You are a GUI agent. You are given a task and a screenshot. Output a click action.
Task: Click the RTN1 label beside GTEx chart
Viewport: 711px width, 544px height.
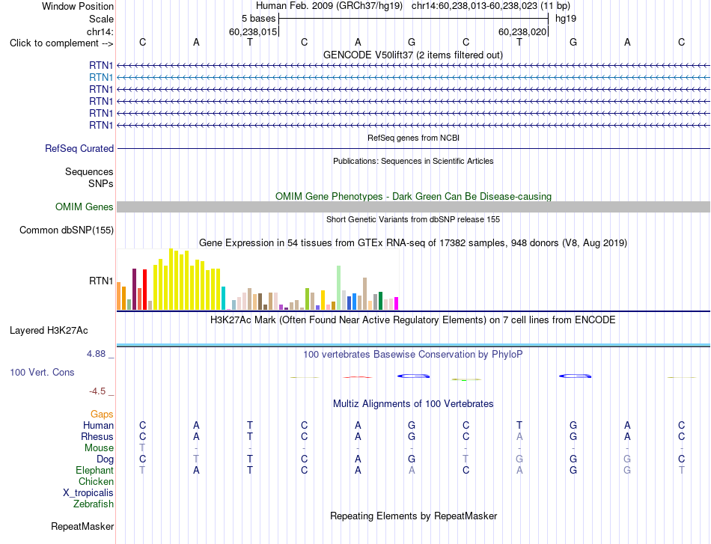101,281
